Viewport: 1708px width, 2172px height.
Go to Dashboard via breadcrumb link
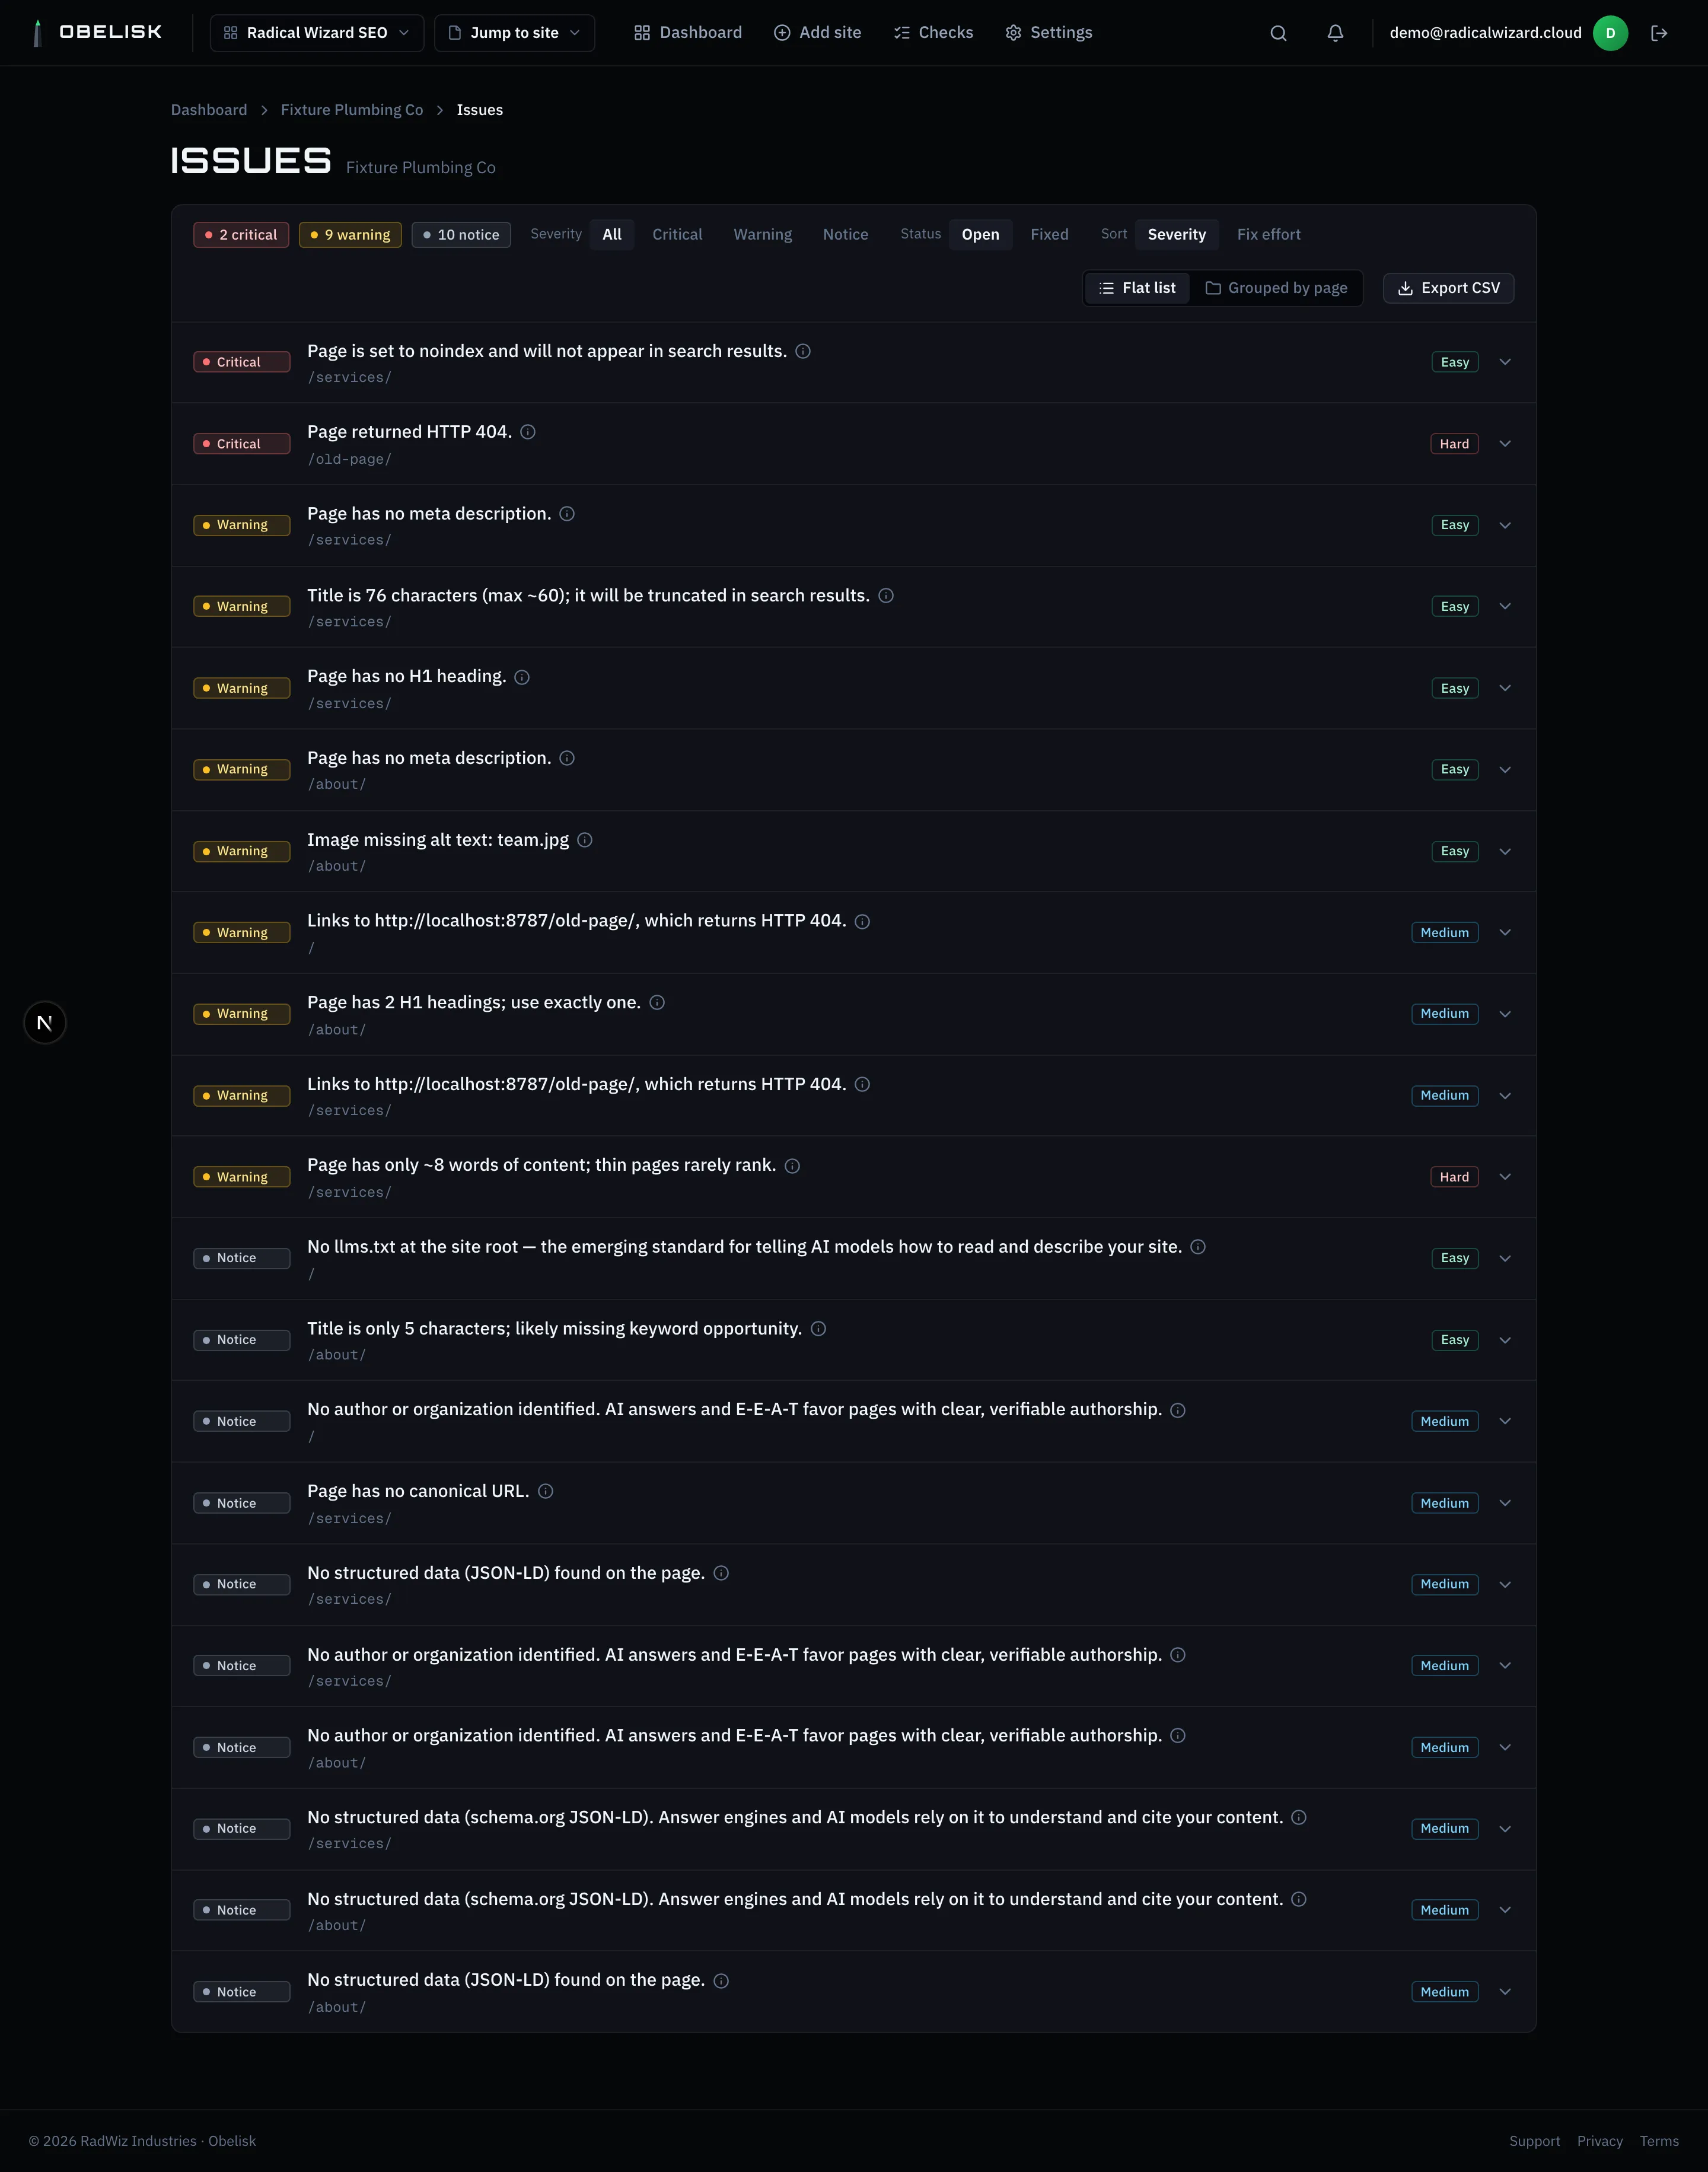[209, 110]
